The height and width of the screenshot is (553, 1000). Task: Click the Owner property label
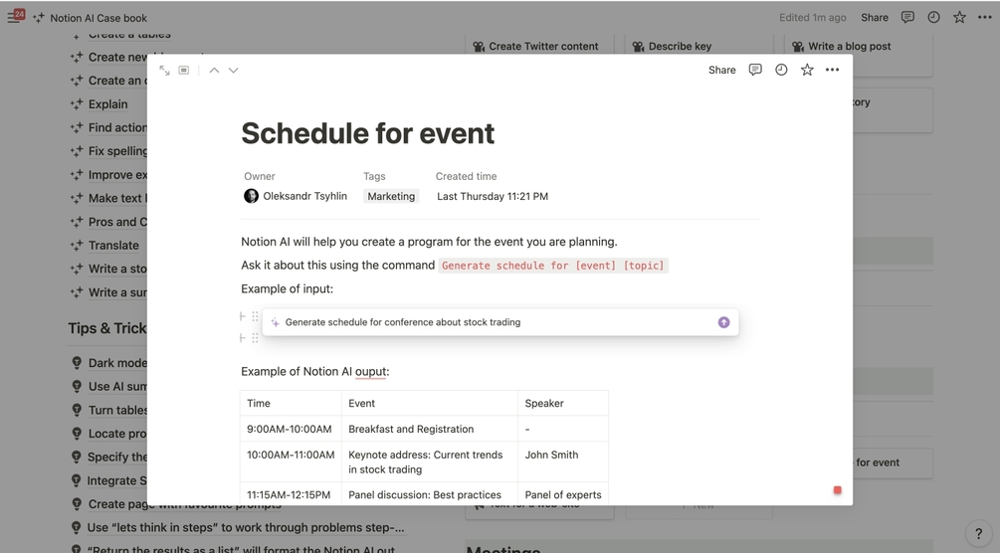[x=260, y=176]
